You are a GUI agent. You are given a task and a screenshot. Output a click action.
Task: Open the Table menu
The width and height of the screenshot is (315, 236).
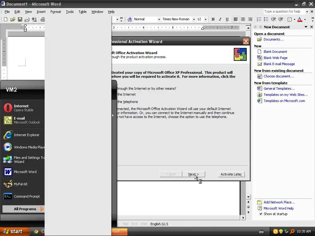point(82,12)
